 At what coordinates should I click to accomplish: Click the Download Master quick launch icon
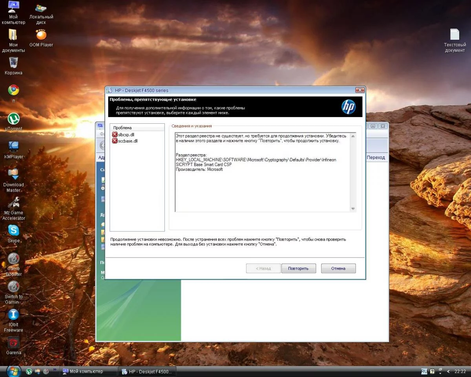[x=38, y=371]
